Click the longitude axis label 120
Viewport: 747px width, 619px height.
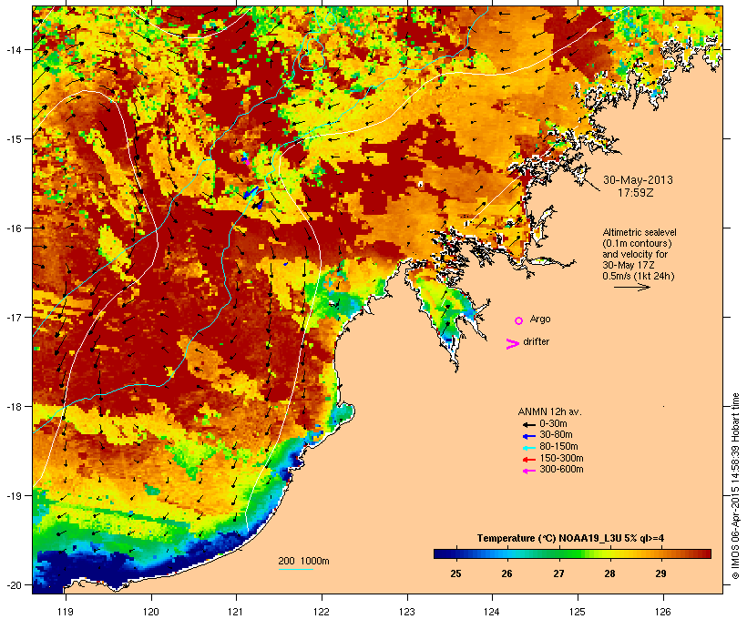151,612
